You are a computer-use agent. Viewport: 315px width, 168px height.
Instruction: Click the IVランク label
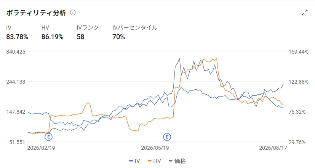point(88,27)
